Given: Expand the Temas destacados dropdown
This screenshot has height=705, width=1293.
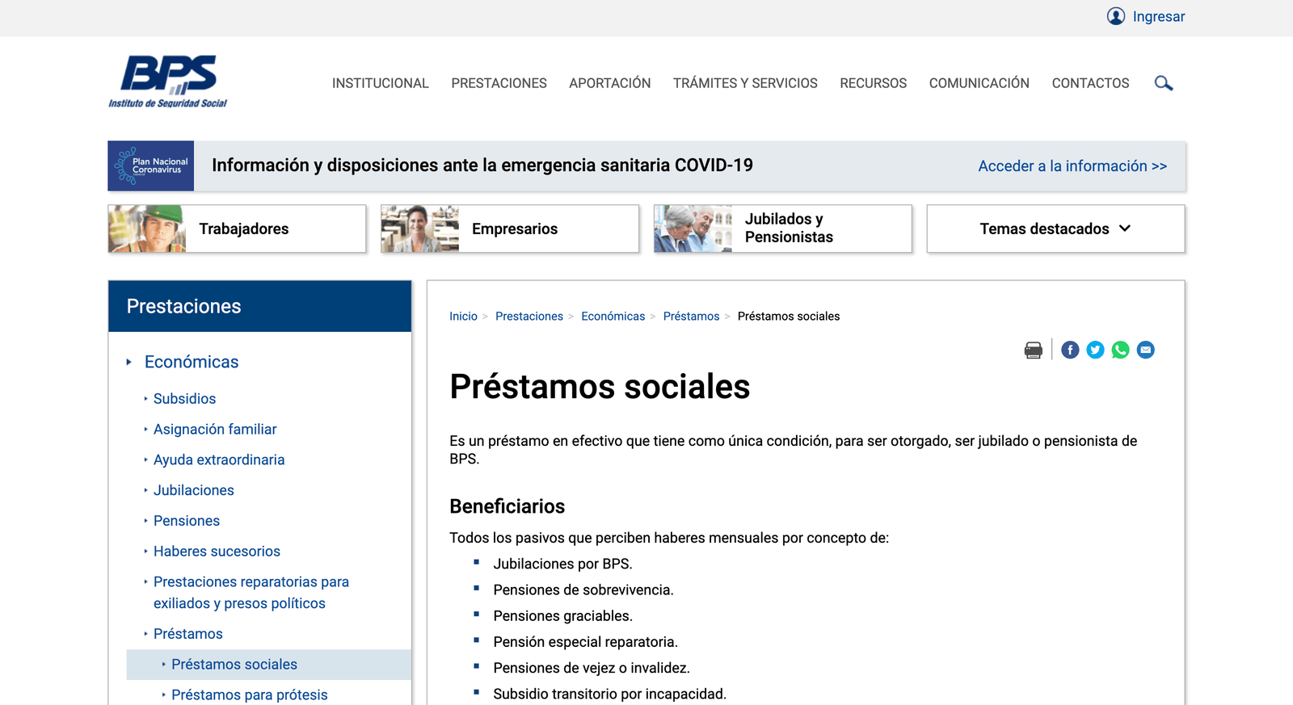Looking at the screenshot, I should click(1055, 229).
